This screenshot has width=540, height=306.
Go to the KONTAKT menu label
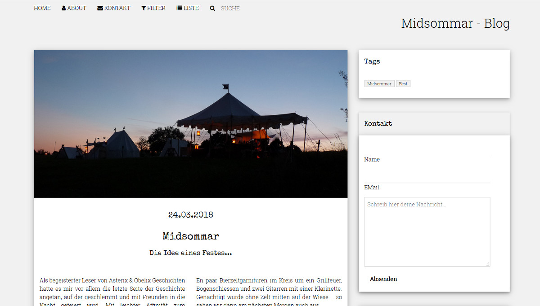[x=117, y=8]
